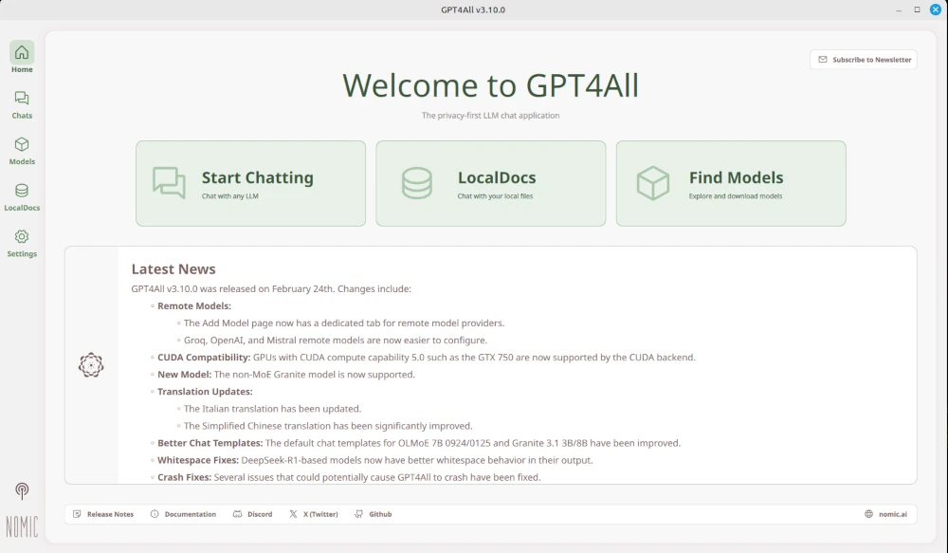Select the Settings label in the sidebar
948x553 pixels.
point(22,254)
